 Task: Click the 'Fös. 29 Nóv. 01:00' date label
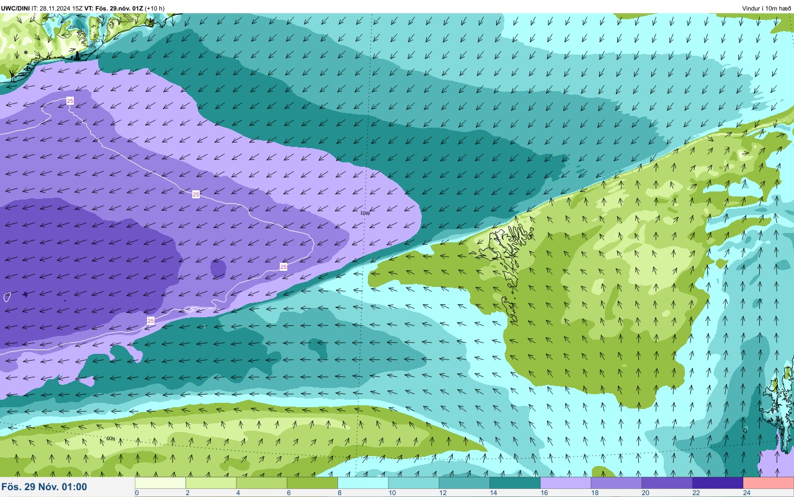click(x=44, y=486)
